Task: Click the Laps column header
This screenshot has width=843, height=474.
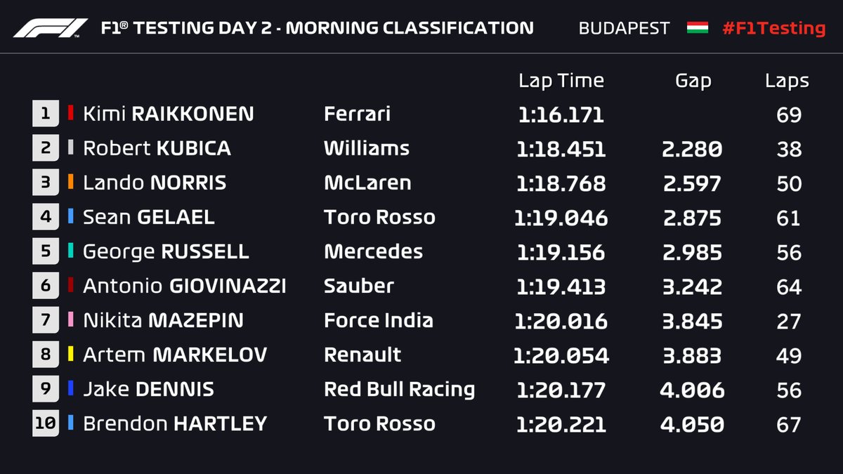Action: pos(787,81)
